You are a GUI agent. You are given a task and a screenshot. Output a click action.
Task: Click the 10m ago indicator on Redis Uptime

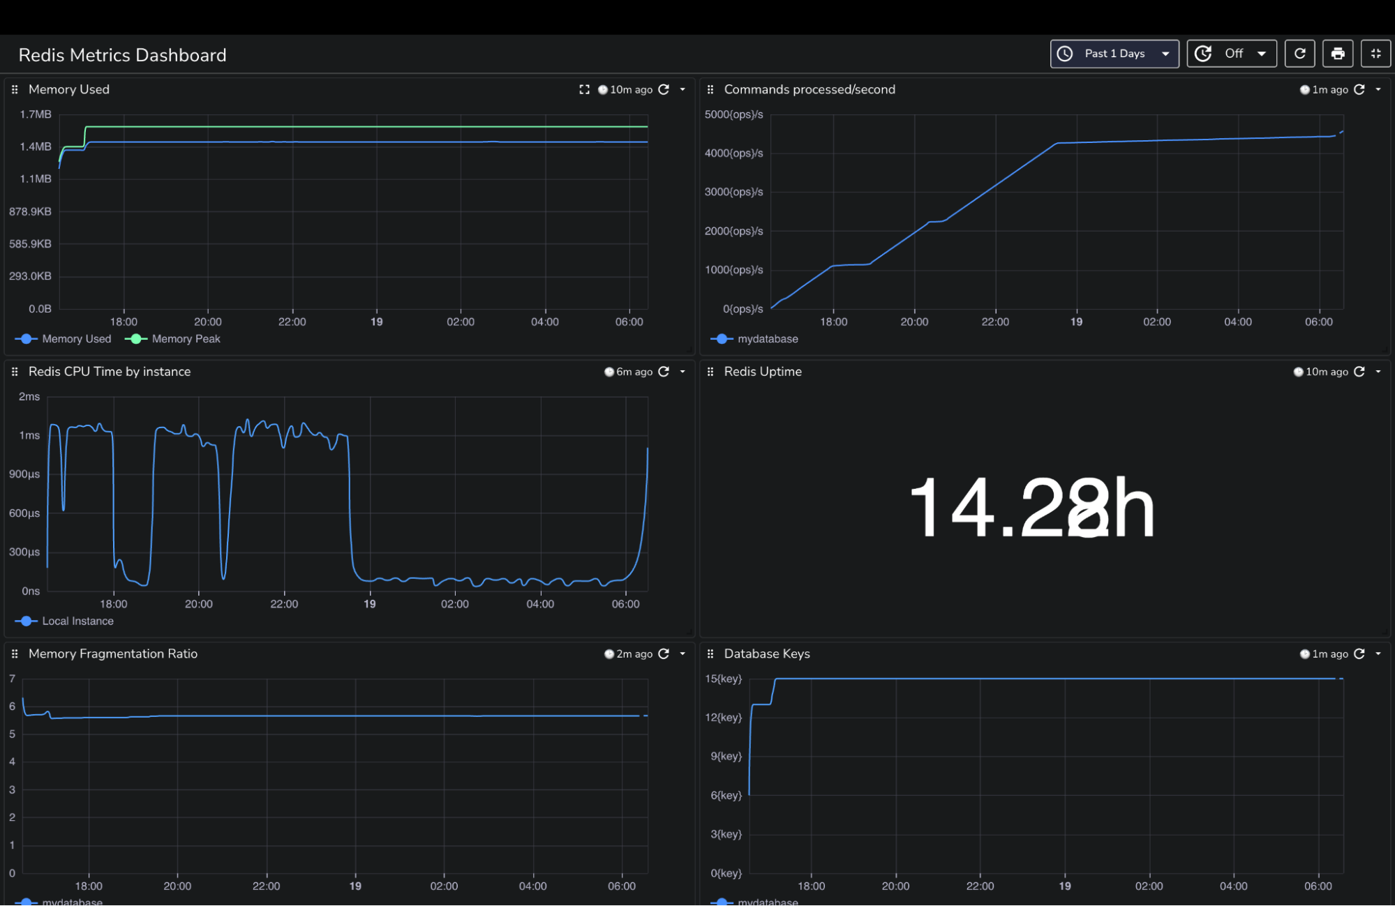1321,372
